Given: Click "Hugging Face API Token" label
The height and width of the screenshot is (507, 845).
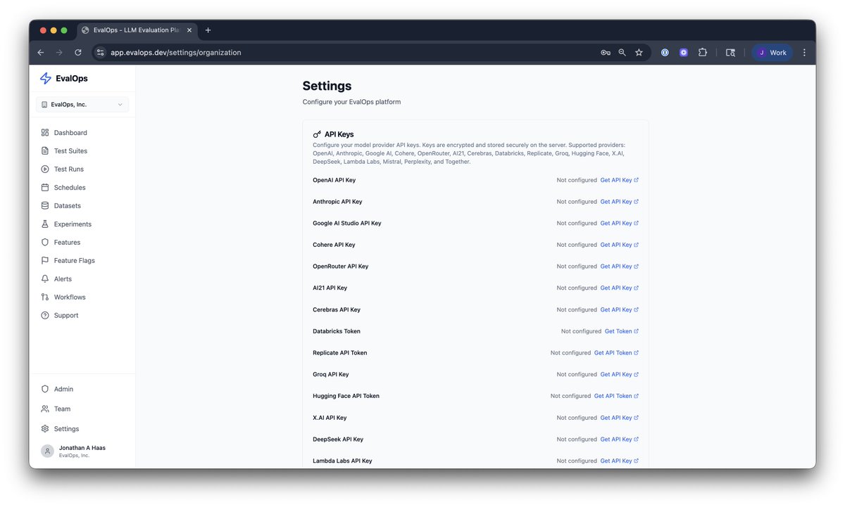Looking at the screenshot, I should tap(346, 396).
